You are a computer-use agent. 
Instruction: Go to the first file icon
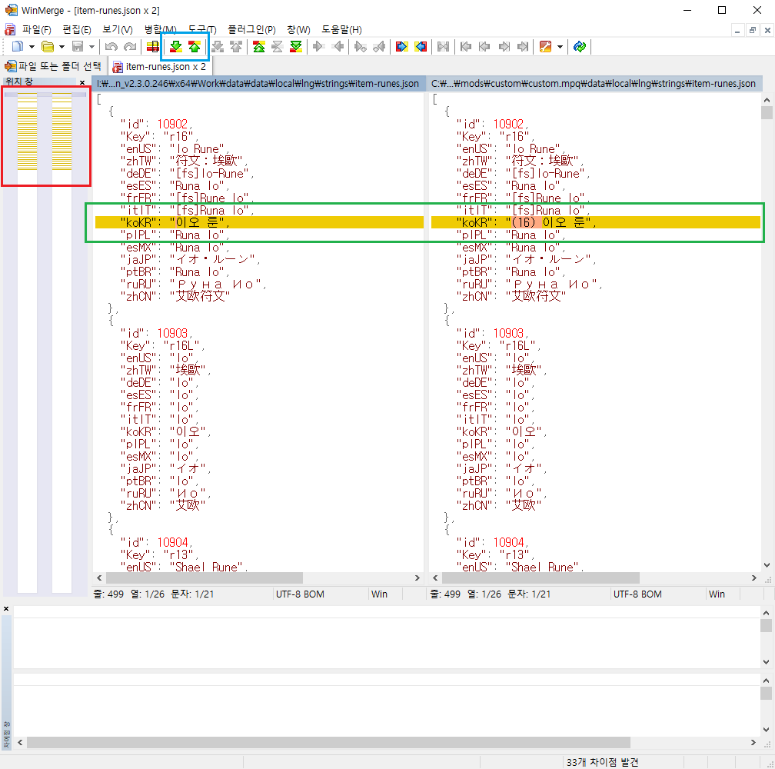466,46
